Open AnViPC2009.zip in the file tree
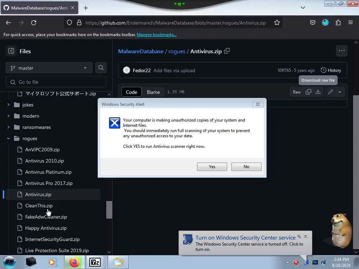The width and height of the screenshot is (359, 269). pos(42,150)
